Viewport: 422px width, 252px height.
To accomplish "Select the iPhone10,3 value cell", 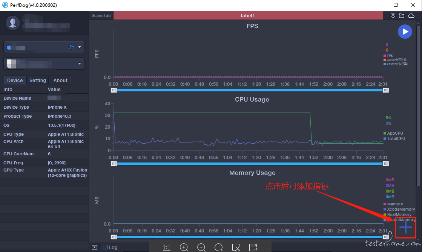I will [x=60, y=116].
